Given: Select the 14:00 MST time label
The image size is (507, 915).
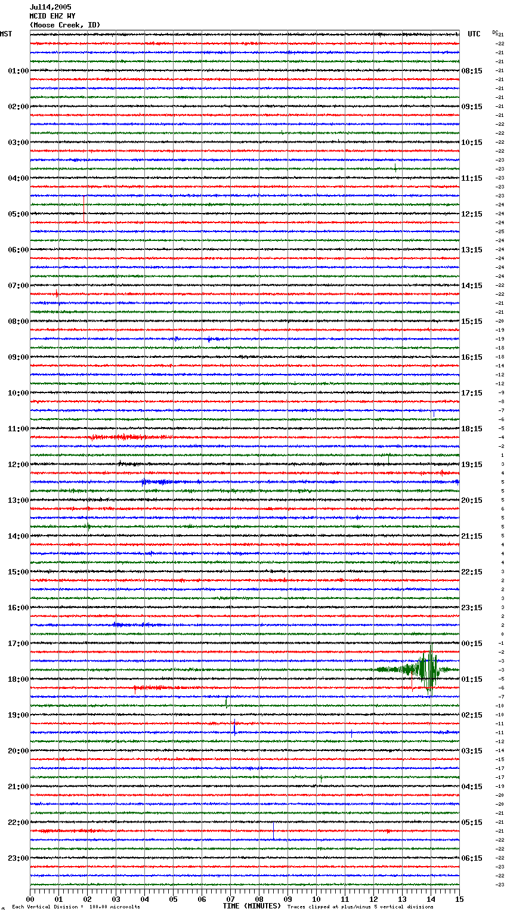Looking at the screenshot, I should coord(18,536).
